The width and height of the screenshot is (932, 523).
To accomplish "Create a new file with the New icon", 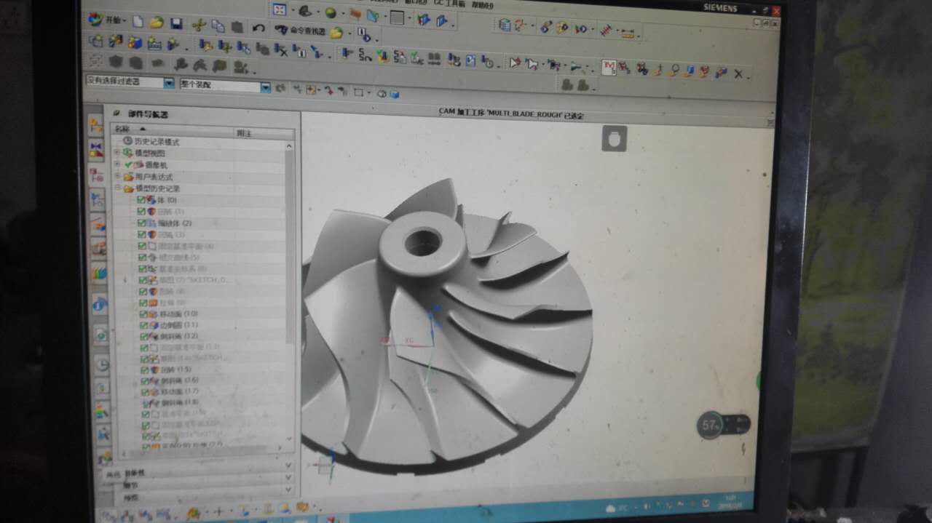I will (x=138, y=22).
